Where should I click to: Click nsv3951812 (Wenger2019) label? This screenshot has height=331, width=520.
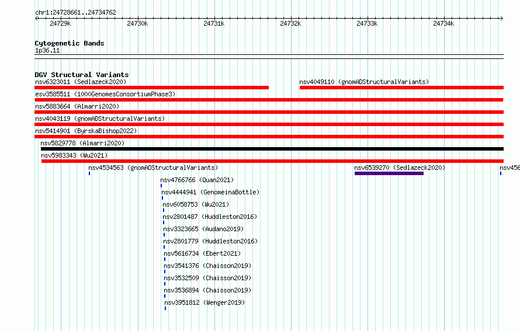(x=204, y=302)
